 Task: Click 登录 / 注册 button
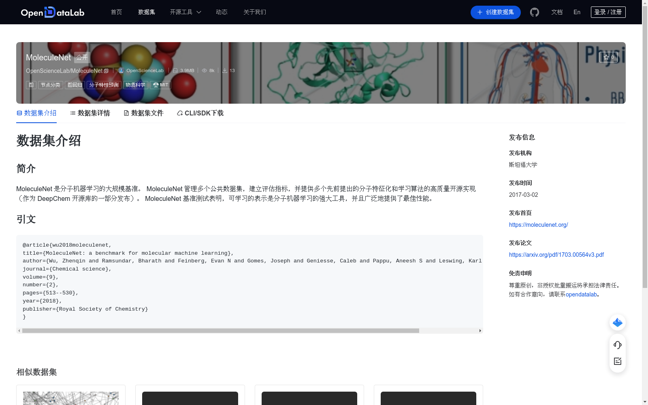click(x=608, y=12)
